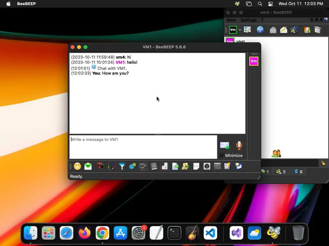Click the dark window icon in chat toolbar

pyautogui.click(x=218, y=166)
